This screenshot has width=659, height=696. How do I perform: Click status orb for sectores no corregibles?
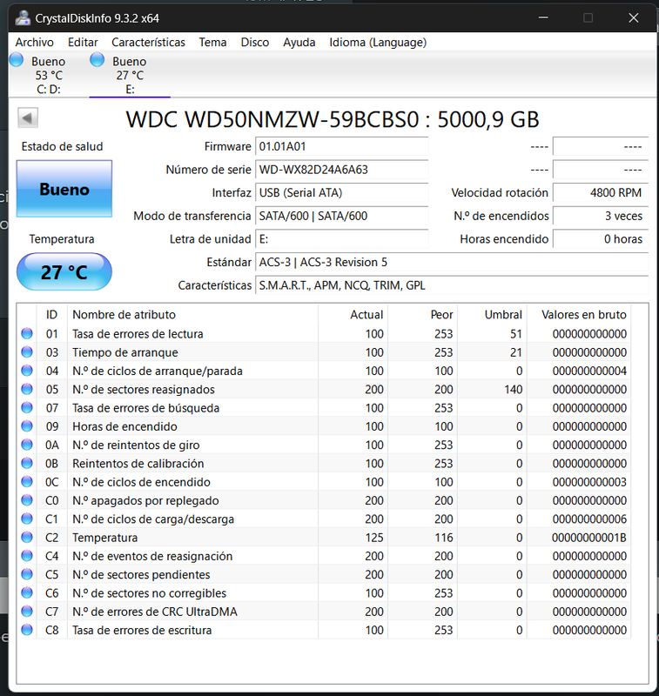(x=27, y=592)
